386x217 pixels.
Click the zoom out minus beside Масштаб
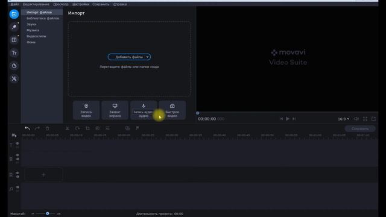33,214
